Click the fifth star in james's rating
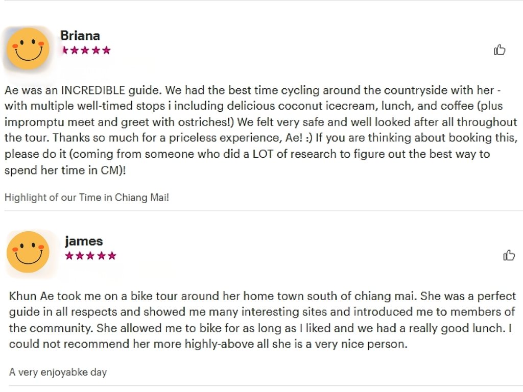The image size is (523, 392). 112,256
